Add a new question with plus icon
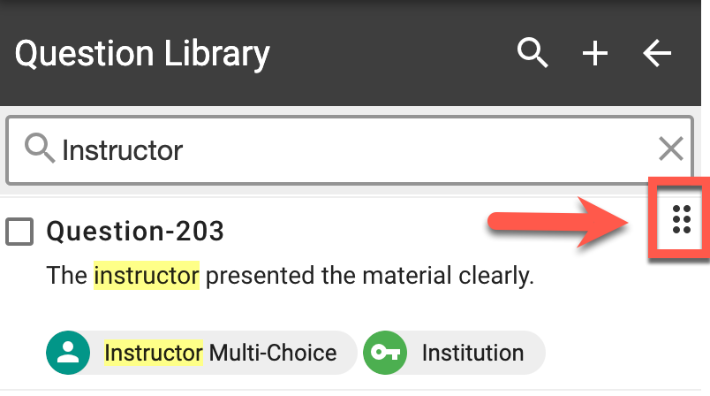 pyautogui.click(x=595, y=54)
